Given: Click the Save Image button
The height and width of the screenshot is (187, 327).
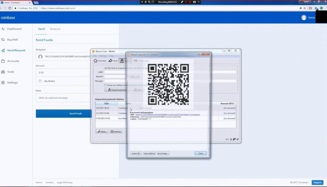Looking at the screenshot, I should coord(163,154).
